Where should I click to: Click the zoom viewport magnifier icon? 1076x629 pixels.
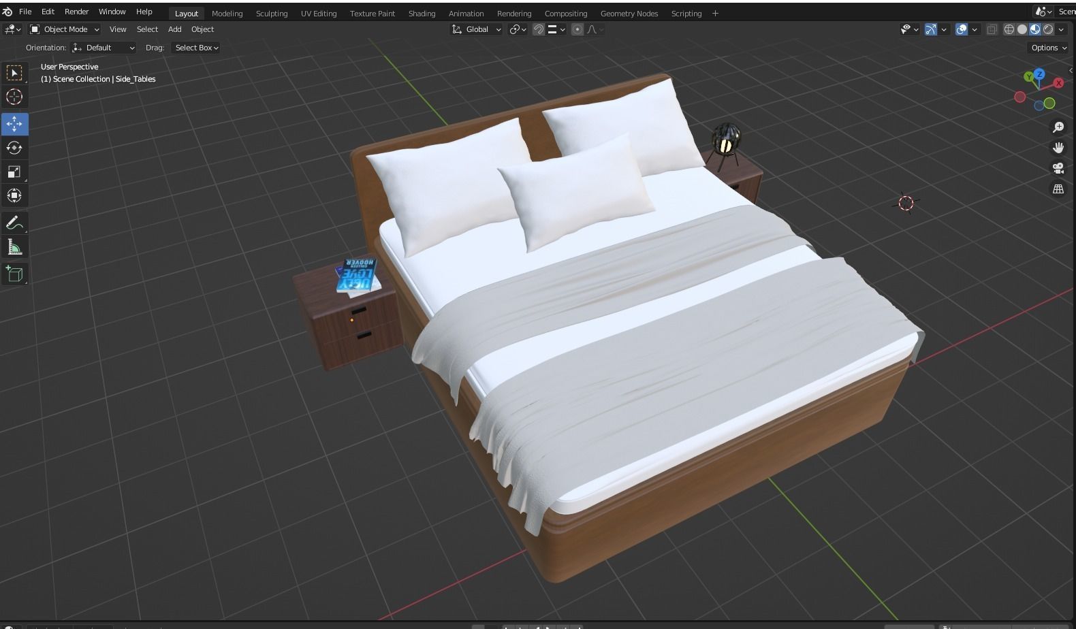1058,127
